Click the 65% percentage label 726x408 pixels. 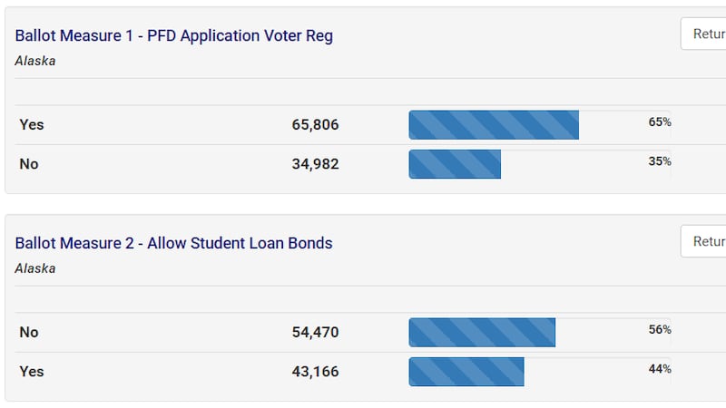(660, 122)
